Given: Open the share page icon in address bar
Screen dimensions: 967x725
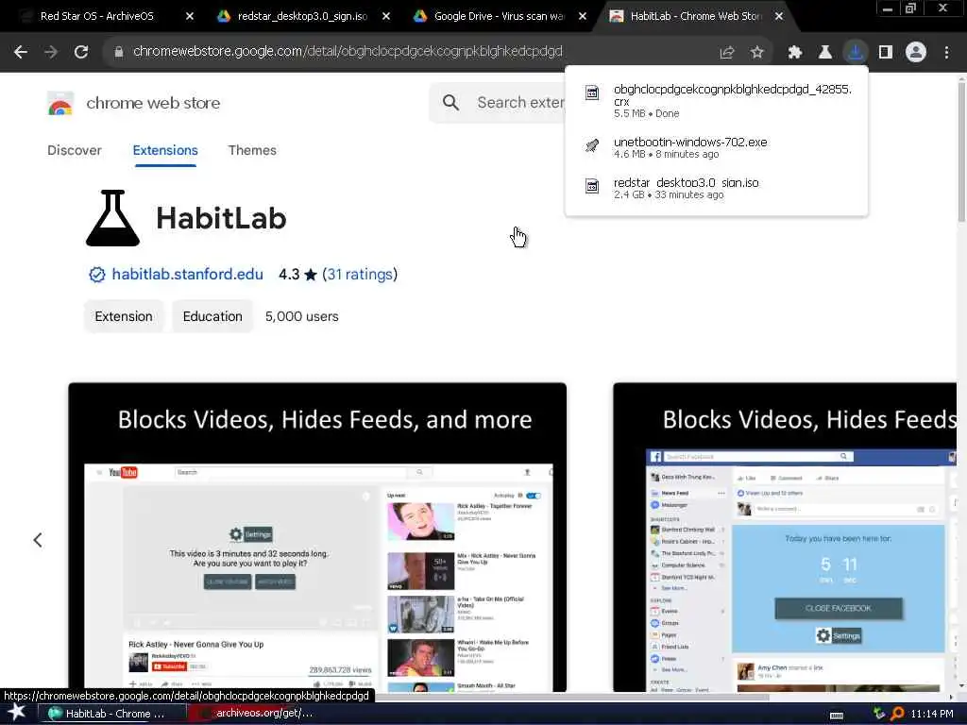Looking at the screenshot, I should (727, 53).
